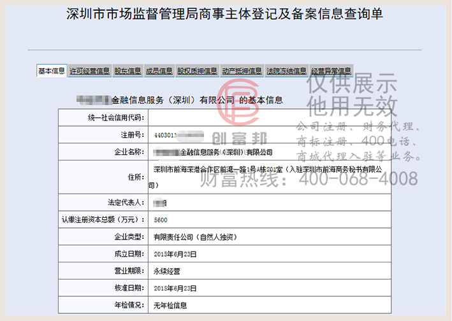The height and width of the screenshot is (321, 452).
Task: Click the address text starting 深圳市前海深港合作区
Action: pyautogui.click(x=265, y=177)
